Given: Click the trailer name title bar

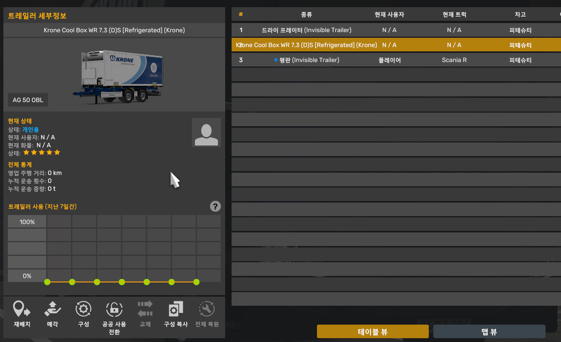Looking at the screenshot, I should click(114, 30).
